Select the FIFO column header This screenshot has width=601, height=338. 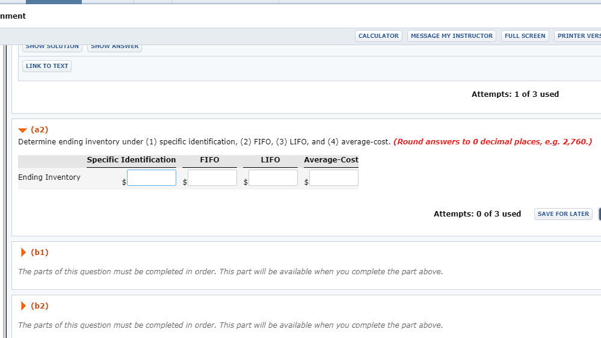point(209,160)
